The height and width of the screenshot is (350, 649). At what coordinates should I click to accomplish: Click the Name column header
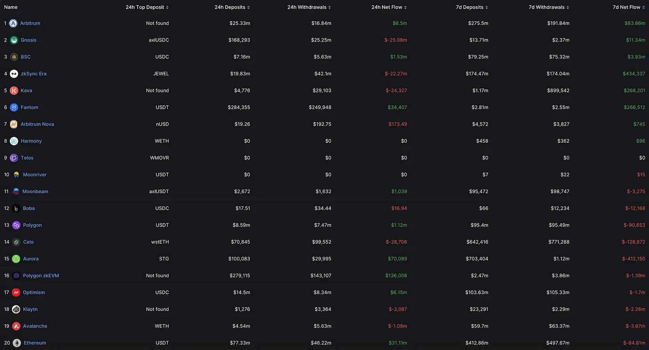point(11,7)
